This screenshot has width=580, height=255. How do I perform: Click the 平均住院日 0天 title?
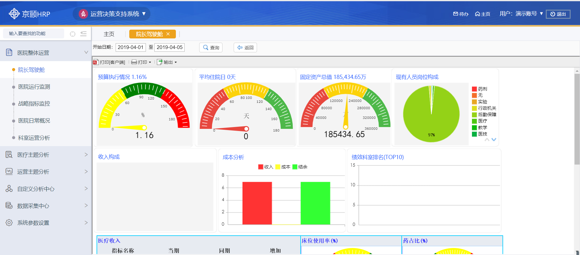pyautogui.click(x=217, y=77)
